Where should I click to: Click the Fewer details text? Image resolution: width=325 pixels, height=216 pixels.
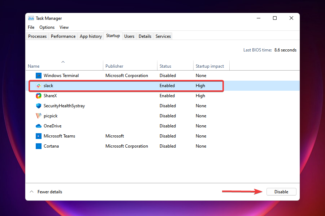(49, 192)
